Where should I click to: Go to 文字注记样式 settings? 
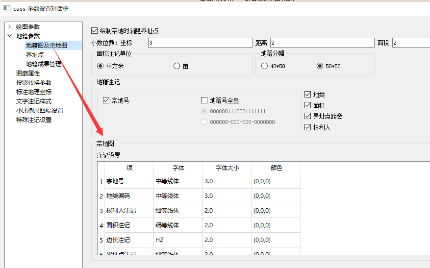(x=34, y=101)
